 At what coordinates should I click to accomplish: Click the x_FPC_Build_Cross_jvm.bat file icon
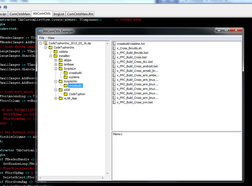(114, 102)
